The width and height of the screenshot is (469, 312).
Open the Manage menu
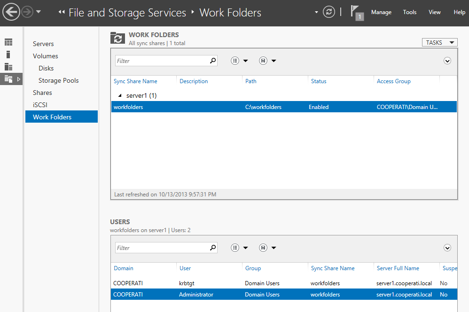click(381, 12)
